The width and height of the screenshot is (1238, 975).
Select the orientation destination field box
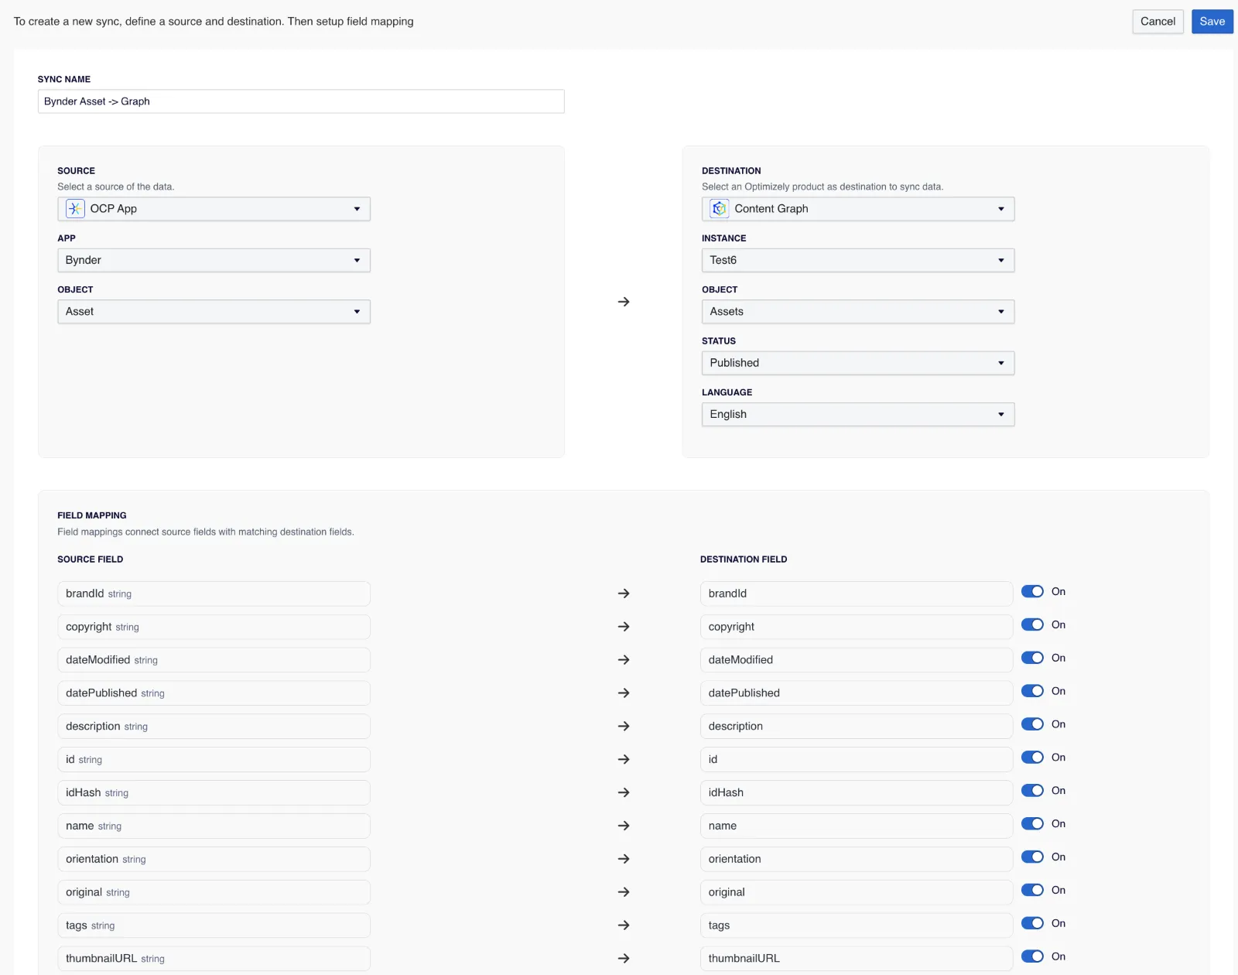point(857,859)
